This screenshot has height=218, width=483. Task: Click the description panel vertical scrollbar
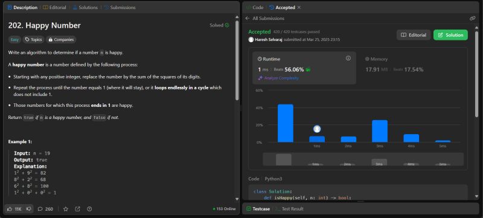point(237,60)
